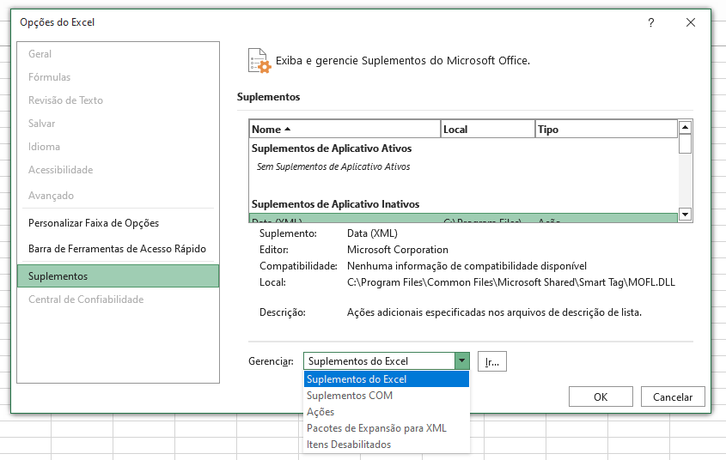This screenshot has width=726, height=460.
Task: Click the add-ins list scrollbar thumb
Action: (685, 144)
